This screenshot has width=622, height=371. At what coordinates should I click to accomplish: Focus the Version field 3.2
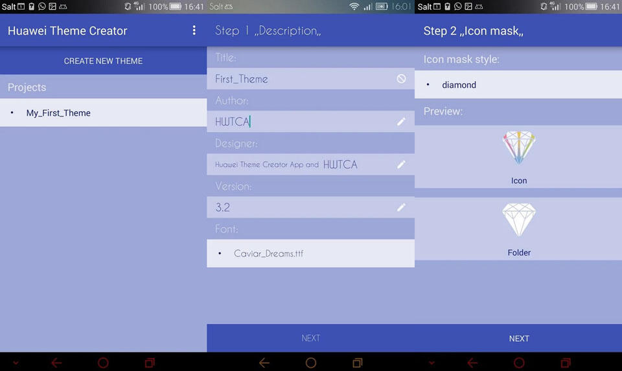coord(310,207)
